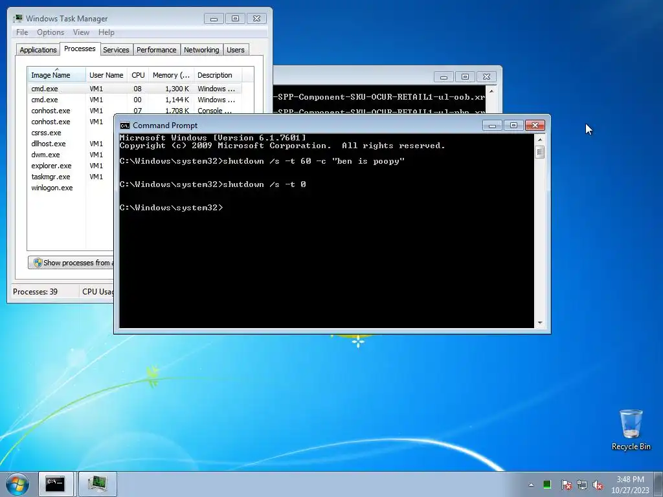Close the Command Prompt window
This screenshot has height=497, width=663.
(x=535, y=126)
